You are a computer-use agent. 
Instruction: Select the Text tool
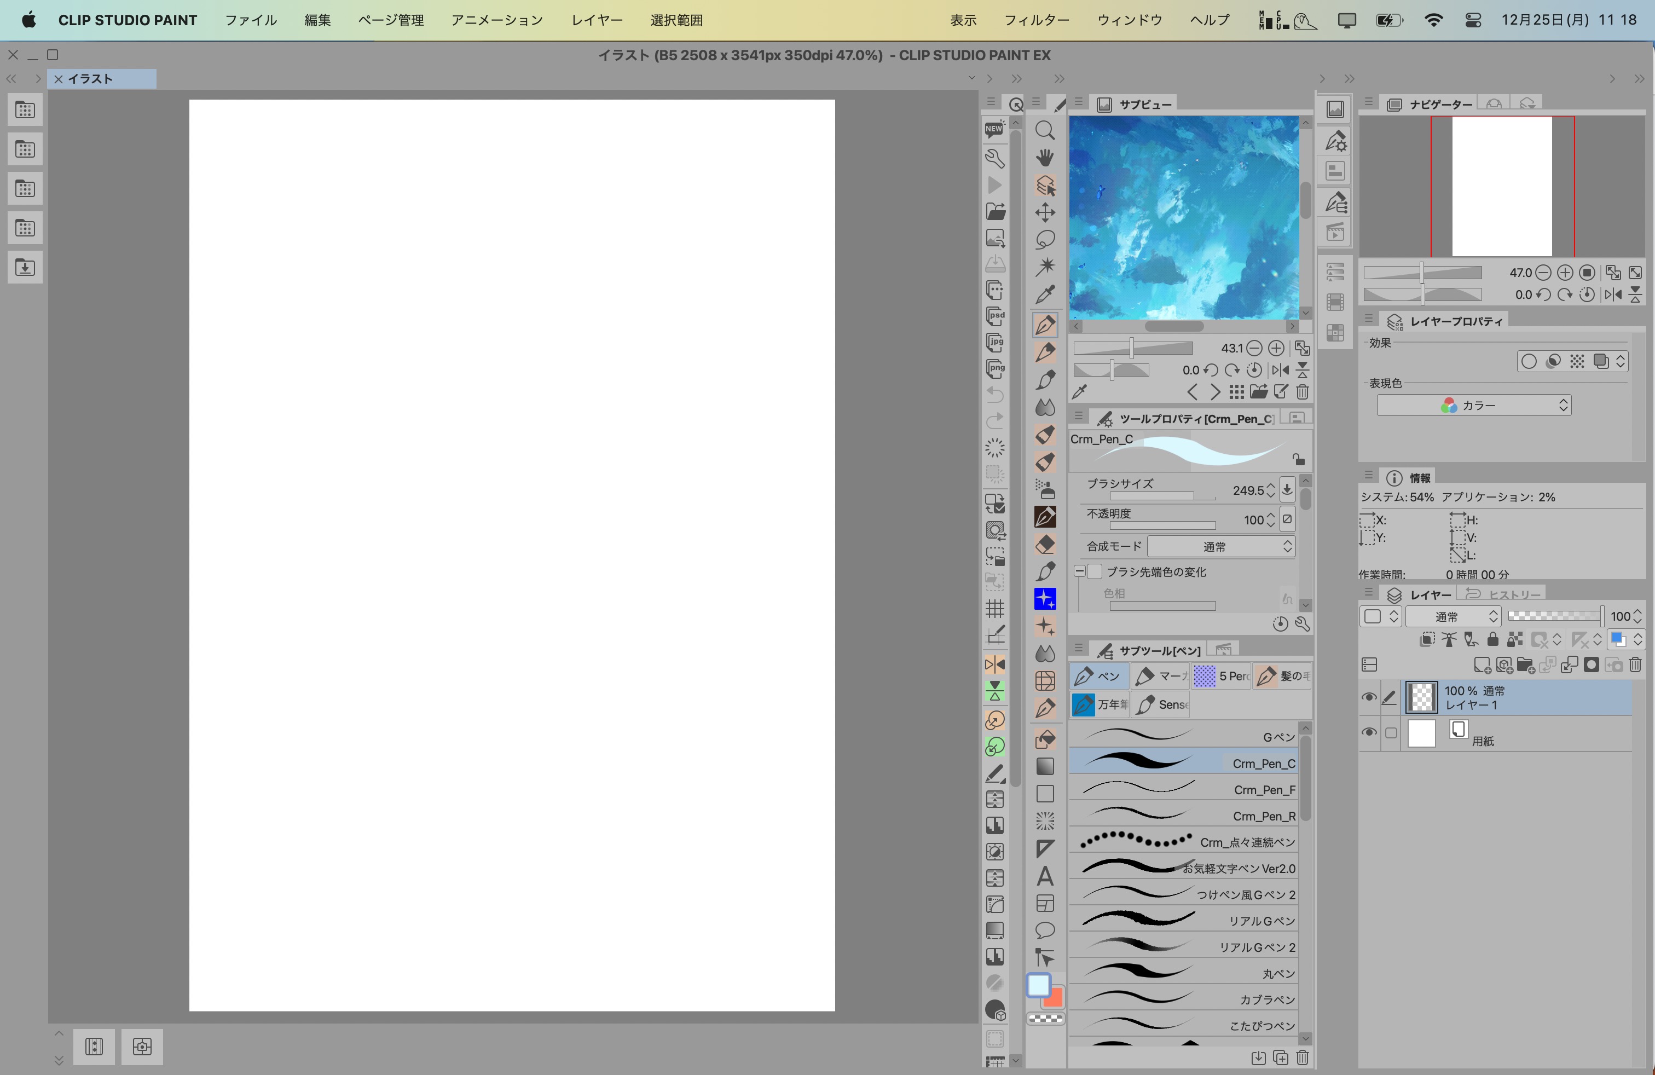pos(1044,876)
